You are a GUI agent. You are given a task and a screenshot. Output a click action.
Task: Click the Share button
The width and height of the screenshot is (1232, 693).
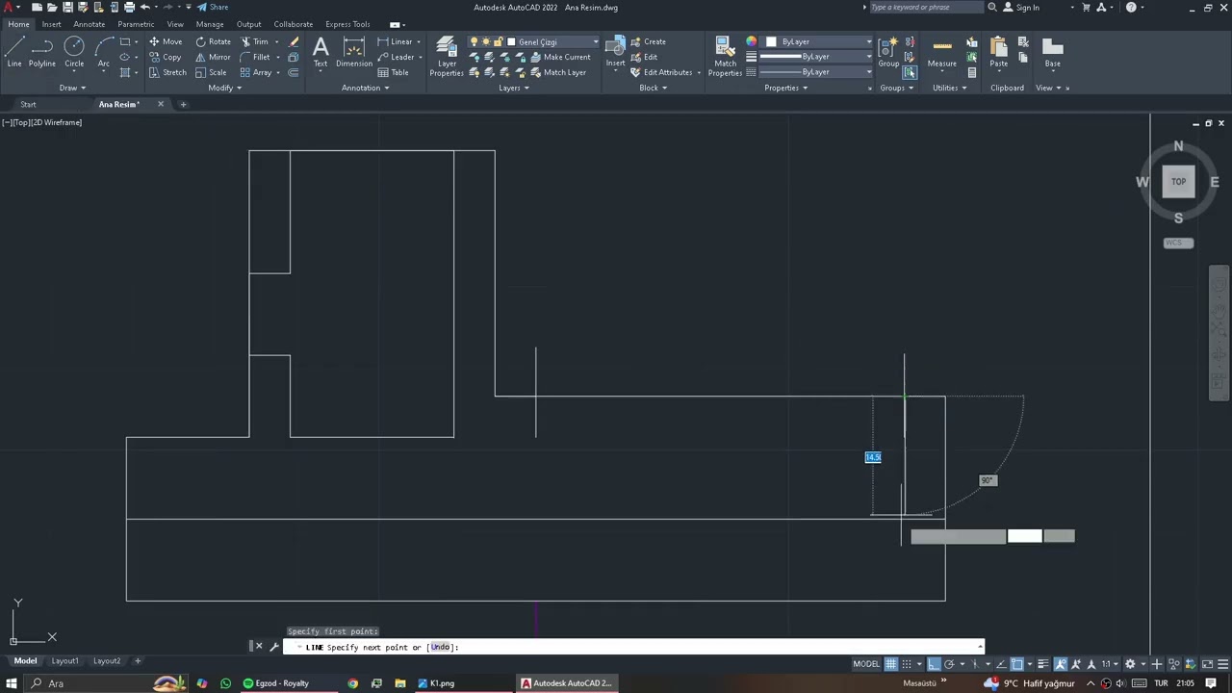[x=213, y=7]
